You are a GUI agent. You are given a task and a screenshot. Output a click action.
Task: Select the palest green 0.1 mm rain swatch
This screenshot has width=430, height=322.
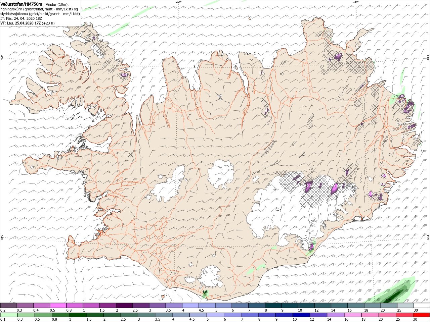[x=9, y=315]
